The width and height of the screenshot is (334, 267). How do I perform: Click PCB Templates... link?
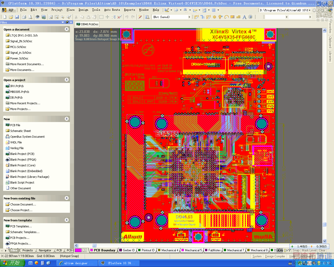pos(21,226)
